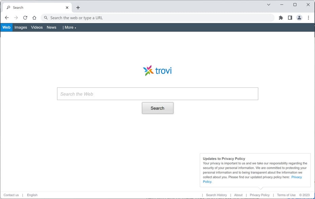Minimize the browser window
The image size is (315, 199).
282,5
